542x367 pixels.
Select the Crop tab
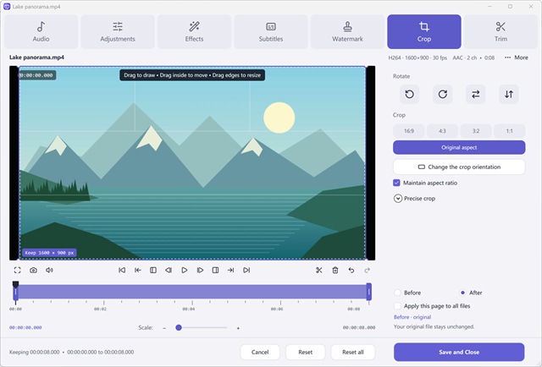(x=424, y=32)
